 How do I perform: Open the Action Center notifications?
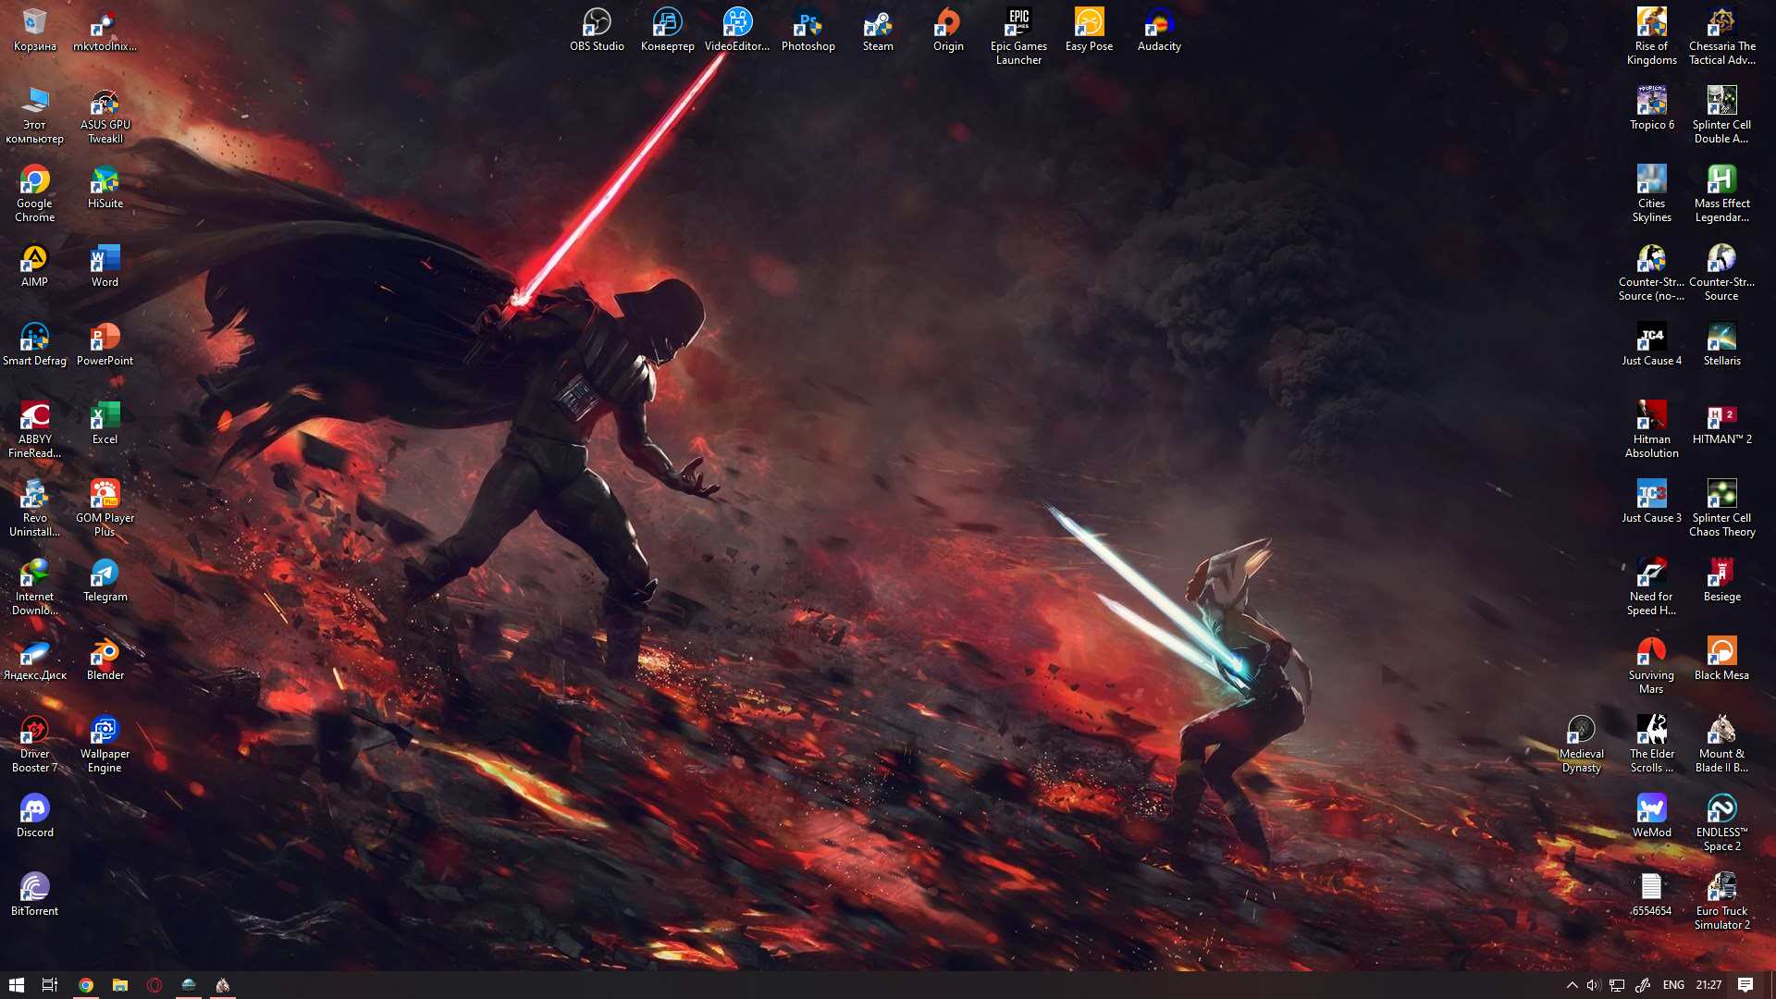1745,985
